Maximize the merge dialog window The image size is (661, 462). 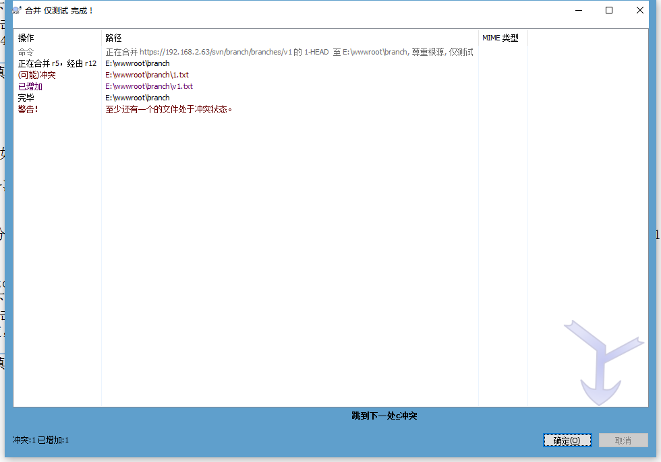[608, 10]
